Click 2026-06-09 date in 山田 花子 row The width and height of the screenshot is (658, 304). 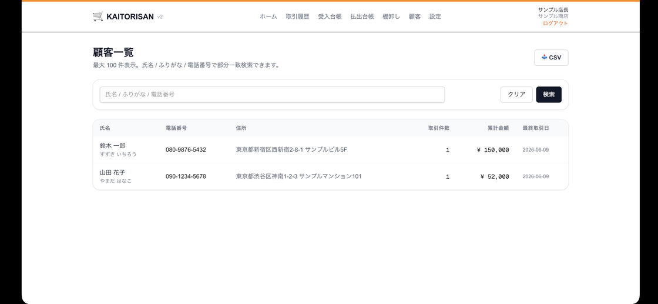pos(535,177)
